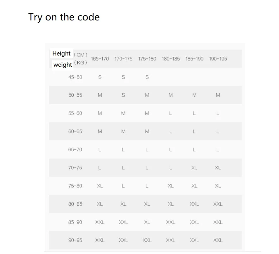Select the 45-50 weight row label
The image size is (279, 254).
(x=75, y=77)
